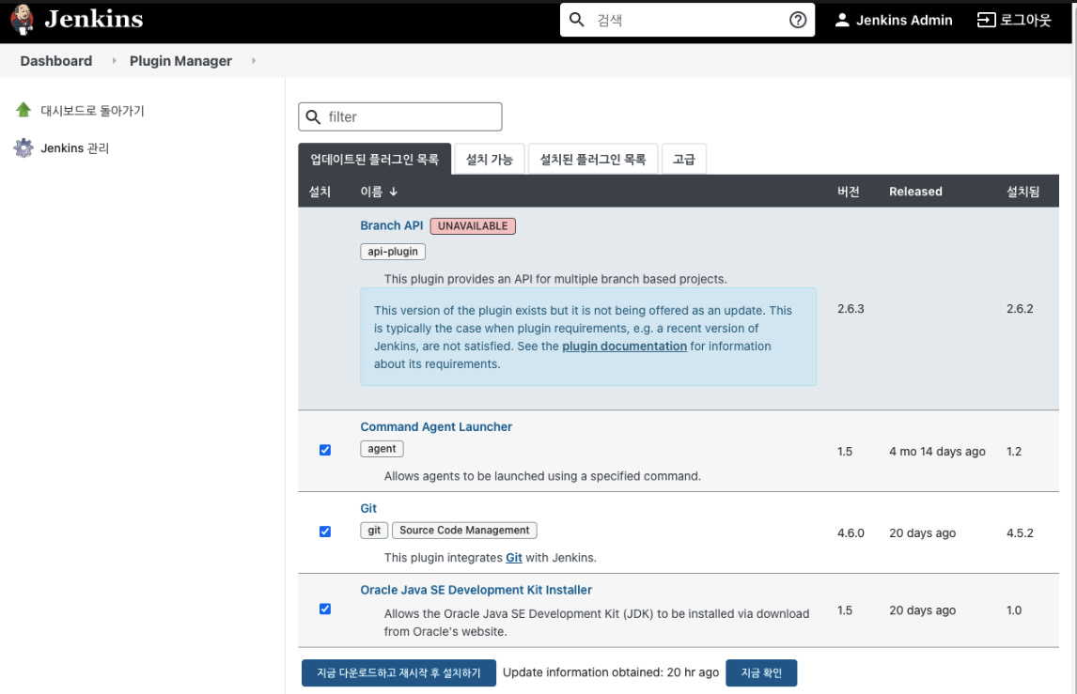Click the Released column header

pyautogui.click(x=915, y=192)
